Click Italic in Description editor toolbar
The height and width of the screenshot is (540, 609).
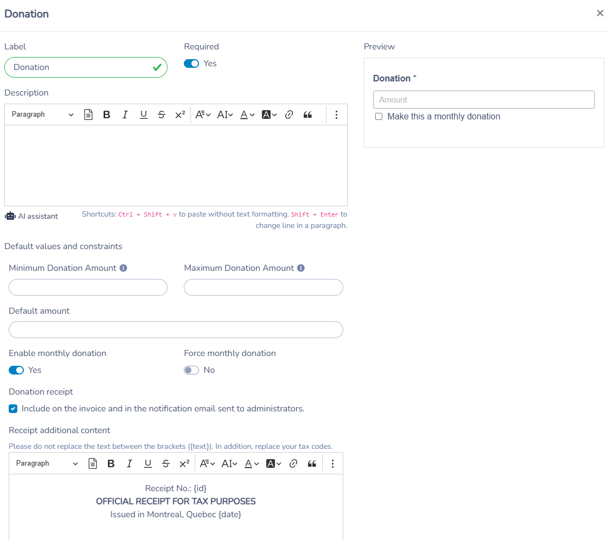125,115
